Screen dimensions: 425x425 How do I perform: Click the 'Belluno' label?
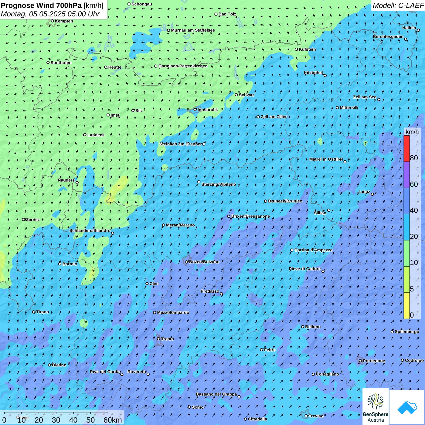[313, 327]
